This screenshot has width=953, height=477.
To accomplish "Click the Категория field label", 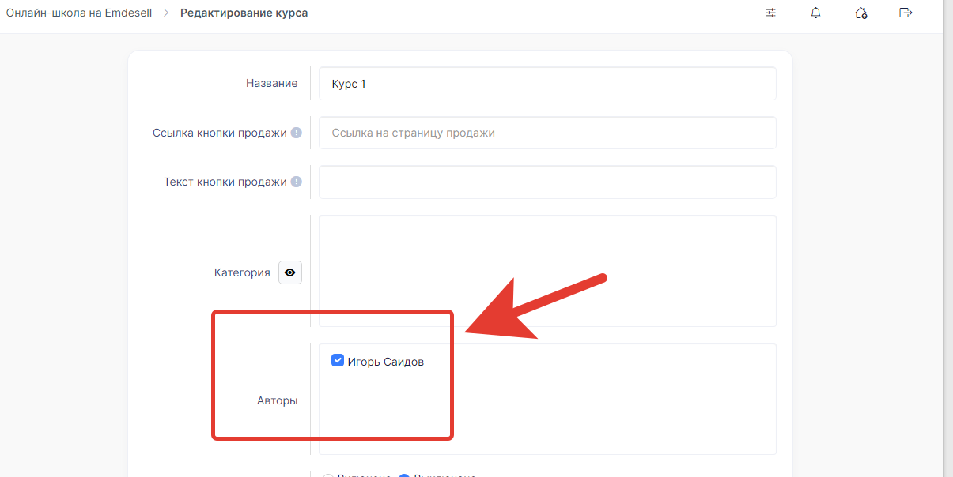I will [242, 272].
